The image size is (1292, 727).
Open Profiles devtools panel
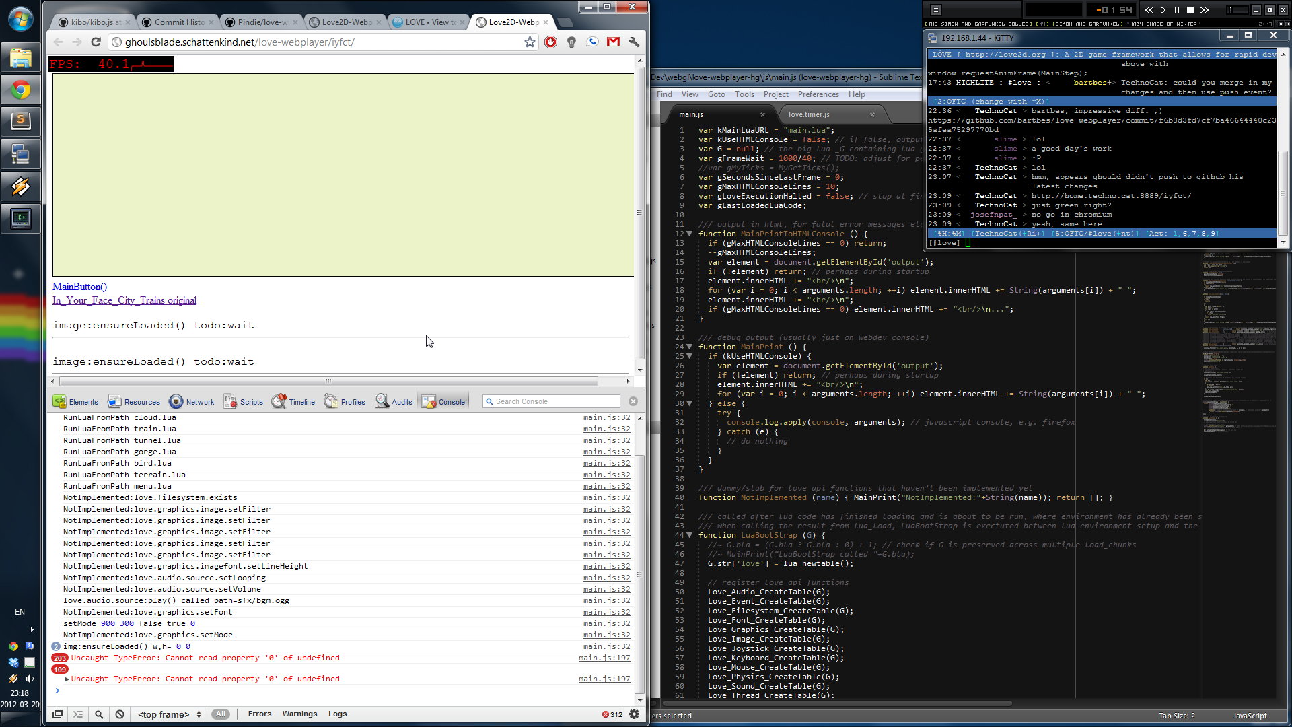pos(345,401)
